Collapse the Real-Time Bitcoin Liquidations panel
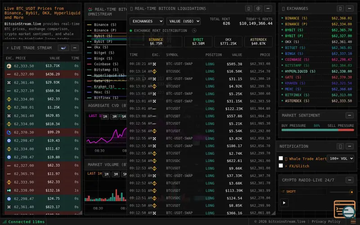 [x=268, y=9]
